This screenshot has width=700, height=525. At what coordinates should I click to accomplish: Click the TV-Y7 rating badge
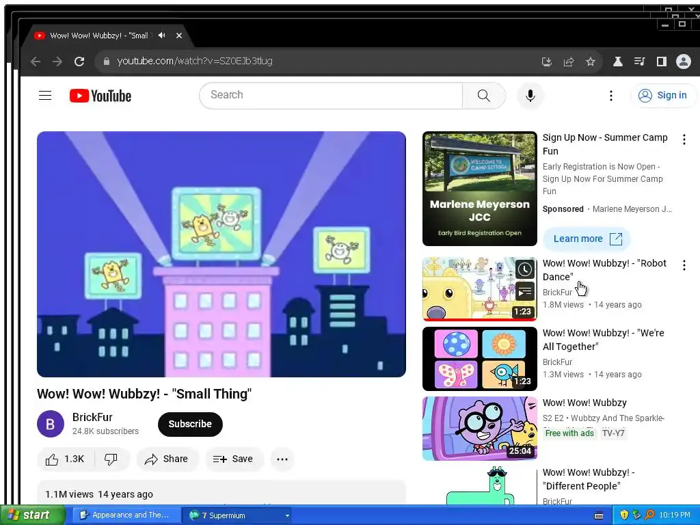point(613,433)
